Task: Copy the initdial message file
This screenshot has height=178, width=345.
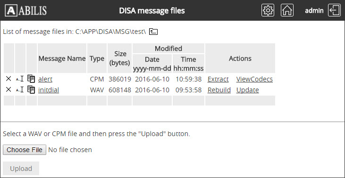Action: pos(31,89)
